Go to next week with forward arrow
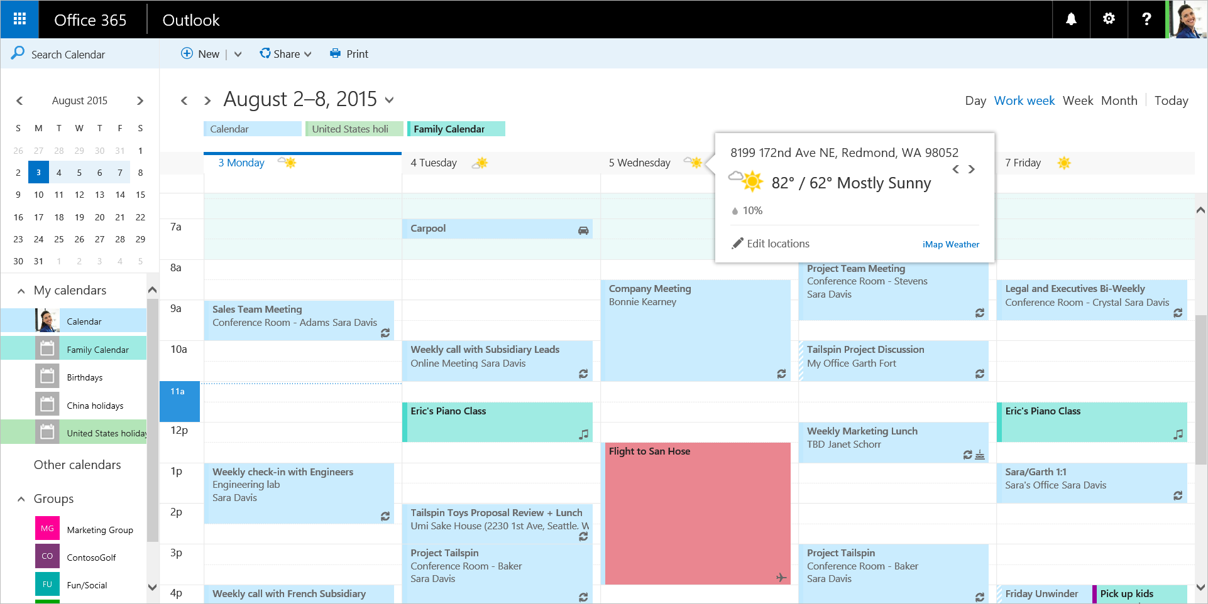Image resolution: width=1208 pixels, height=604 pixels. click(x=207, y=100)
